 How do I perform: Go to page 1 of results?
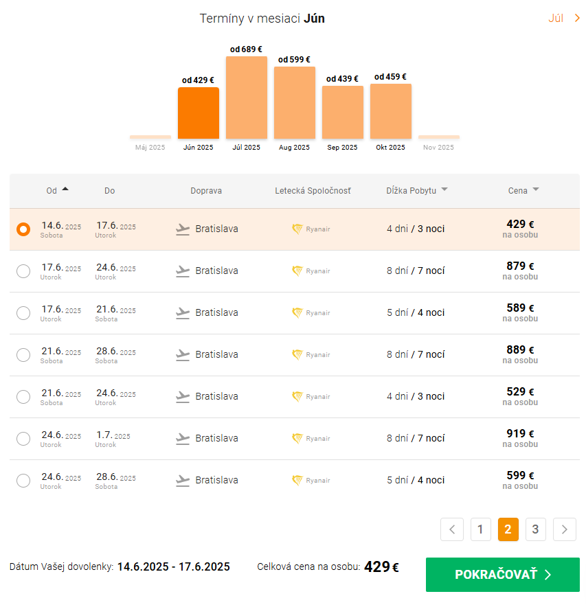480,529
